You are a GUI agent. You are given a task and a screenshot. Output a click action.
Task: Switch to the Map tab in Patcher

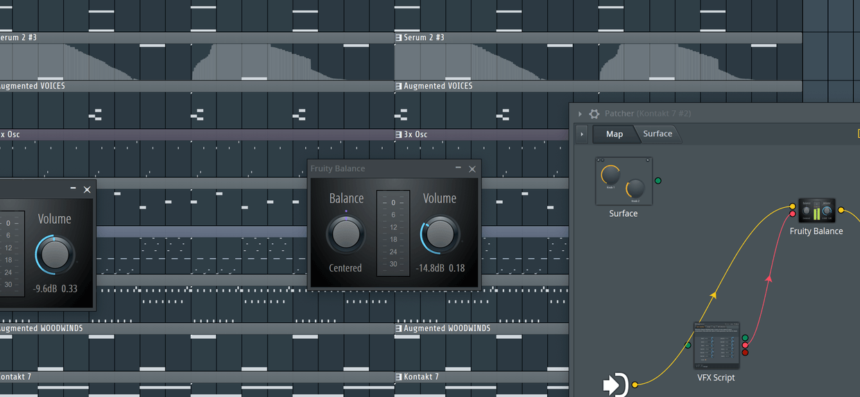614,134
